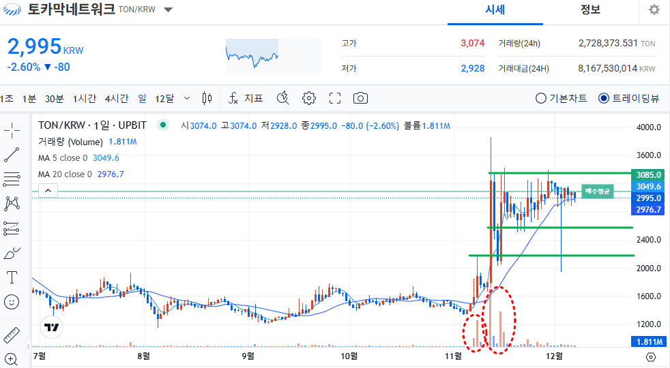Select the Text annotation tool
This screenshot has height=368, width=670.
click(x=12, y=277)
